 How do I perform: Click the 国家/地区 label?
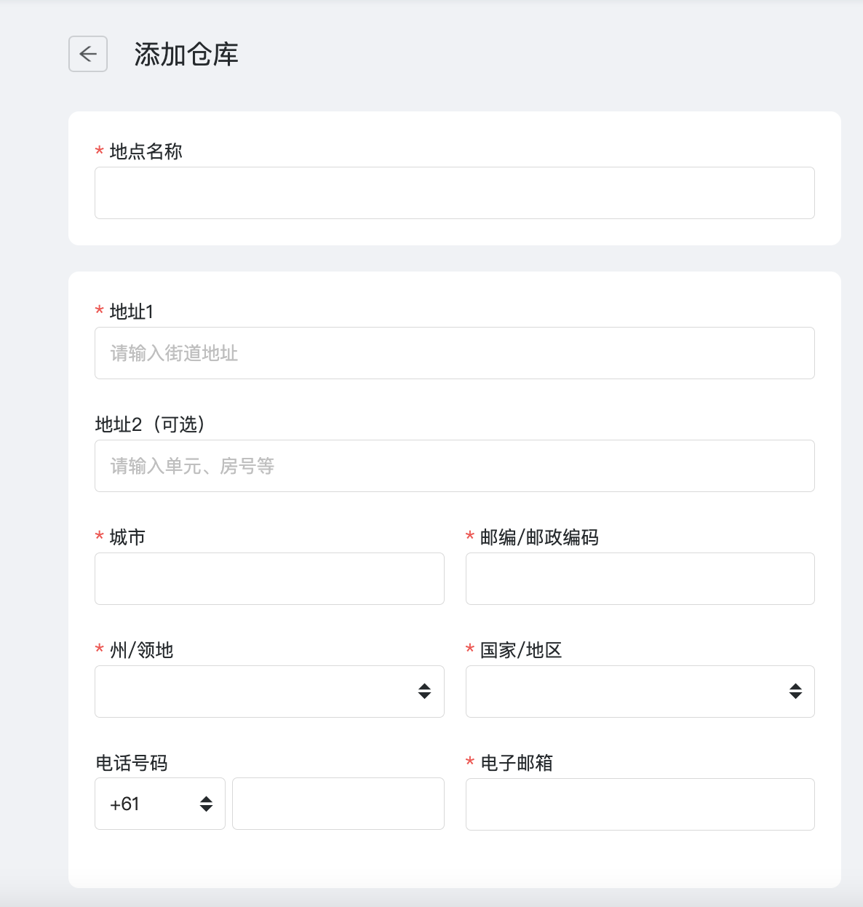(x=521, y=650)
